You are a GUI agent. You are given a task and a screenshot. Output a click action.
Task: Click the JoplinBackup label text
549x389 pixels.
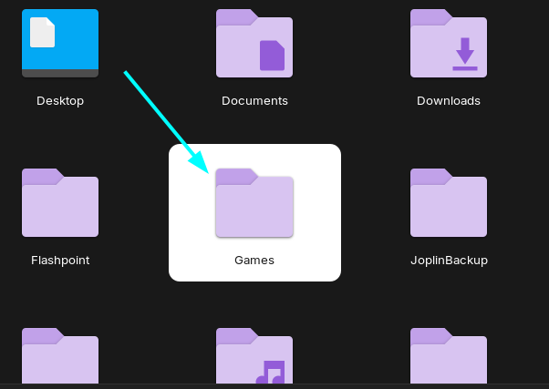450,261
